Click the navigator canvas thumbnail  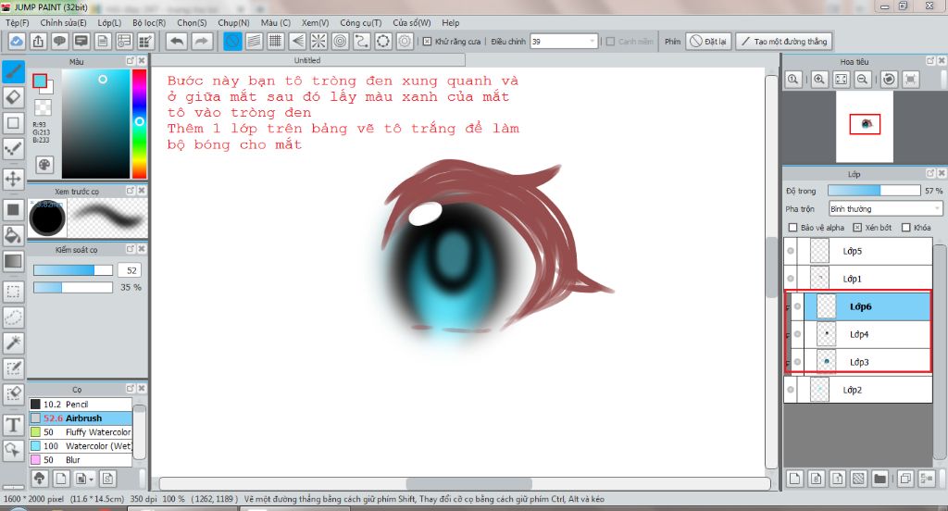point(865,126)
